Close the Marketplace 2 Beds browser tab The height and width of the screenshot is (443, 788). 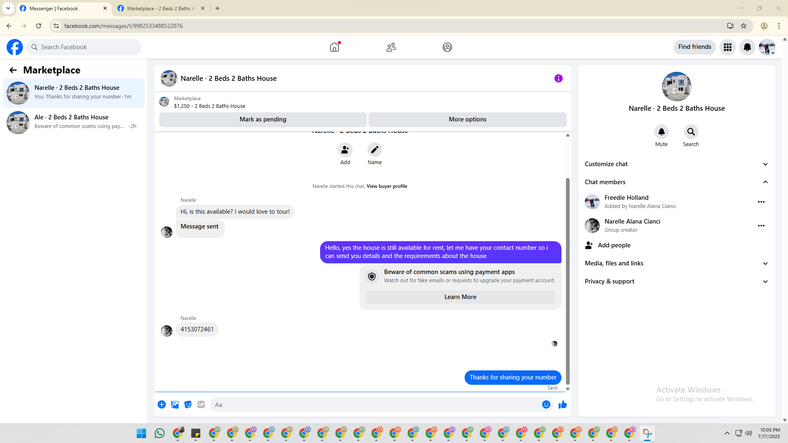point(203,8)
